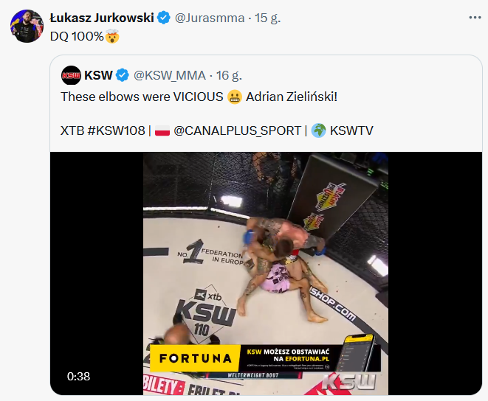
Task: Open the @KSW_MMA handle link
Action: point(170,75)
